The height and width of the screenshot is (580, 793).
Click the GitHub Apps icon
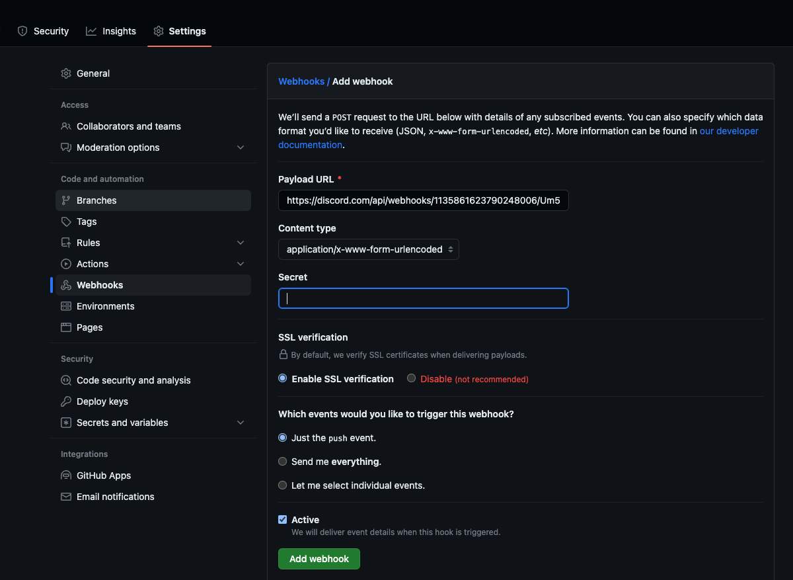click(66, 476)
